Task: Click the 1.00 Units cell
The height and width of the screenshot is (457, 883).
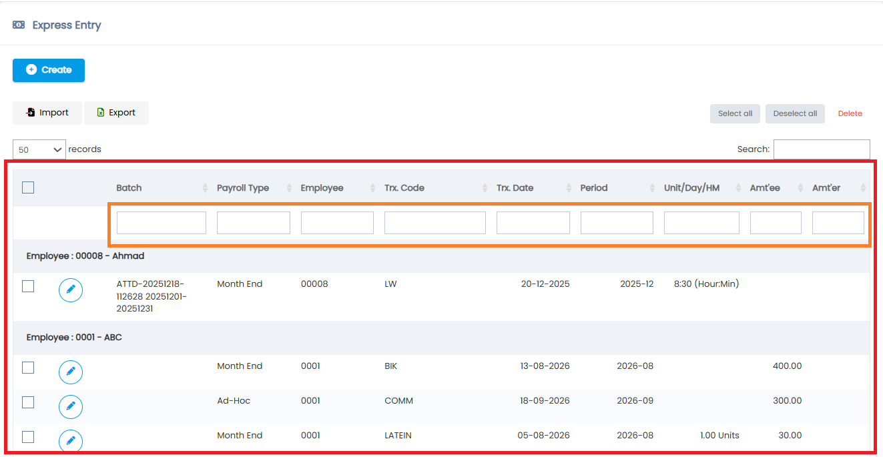Action: [x=719, y=436]
